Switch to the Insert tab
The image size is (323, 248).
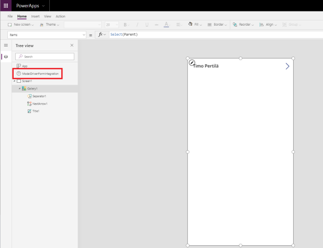(x=35, y=16)
